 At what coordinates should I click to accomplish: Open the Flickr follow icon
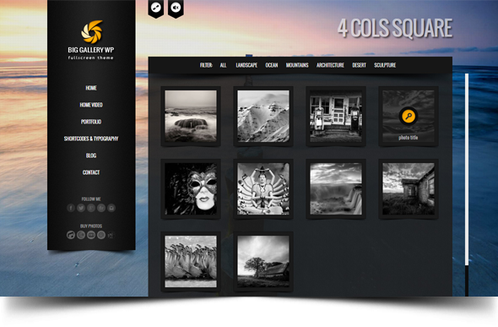tap(101, 208)
